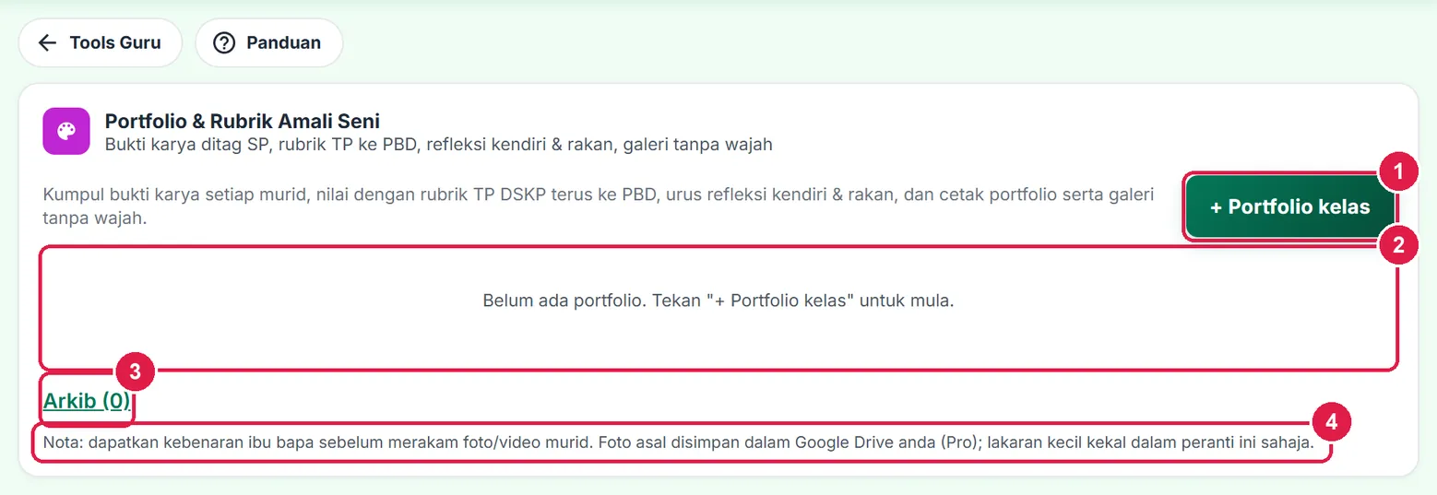This screenshot has width=1437, height=495.
Task: Open the Arkib (0) link
Action: [87, 400]
